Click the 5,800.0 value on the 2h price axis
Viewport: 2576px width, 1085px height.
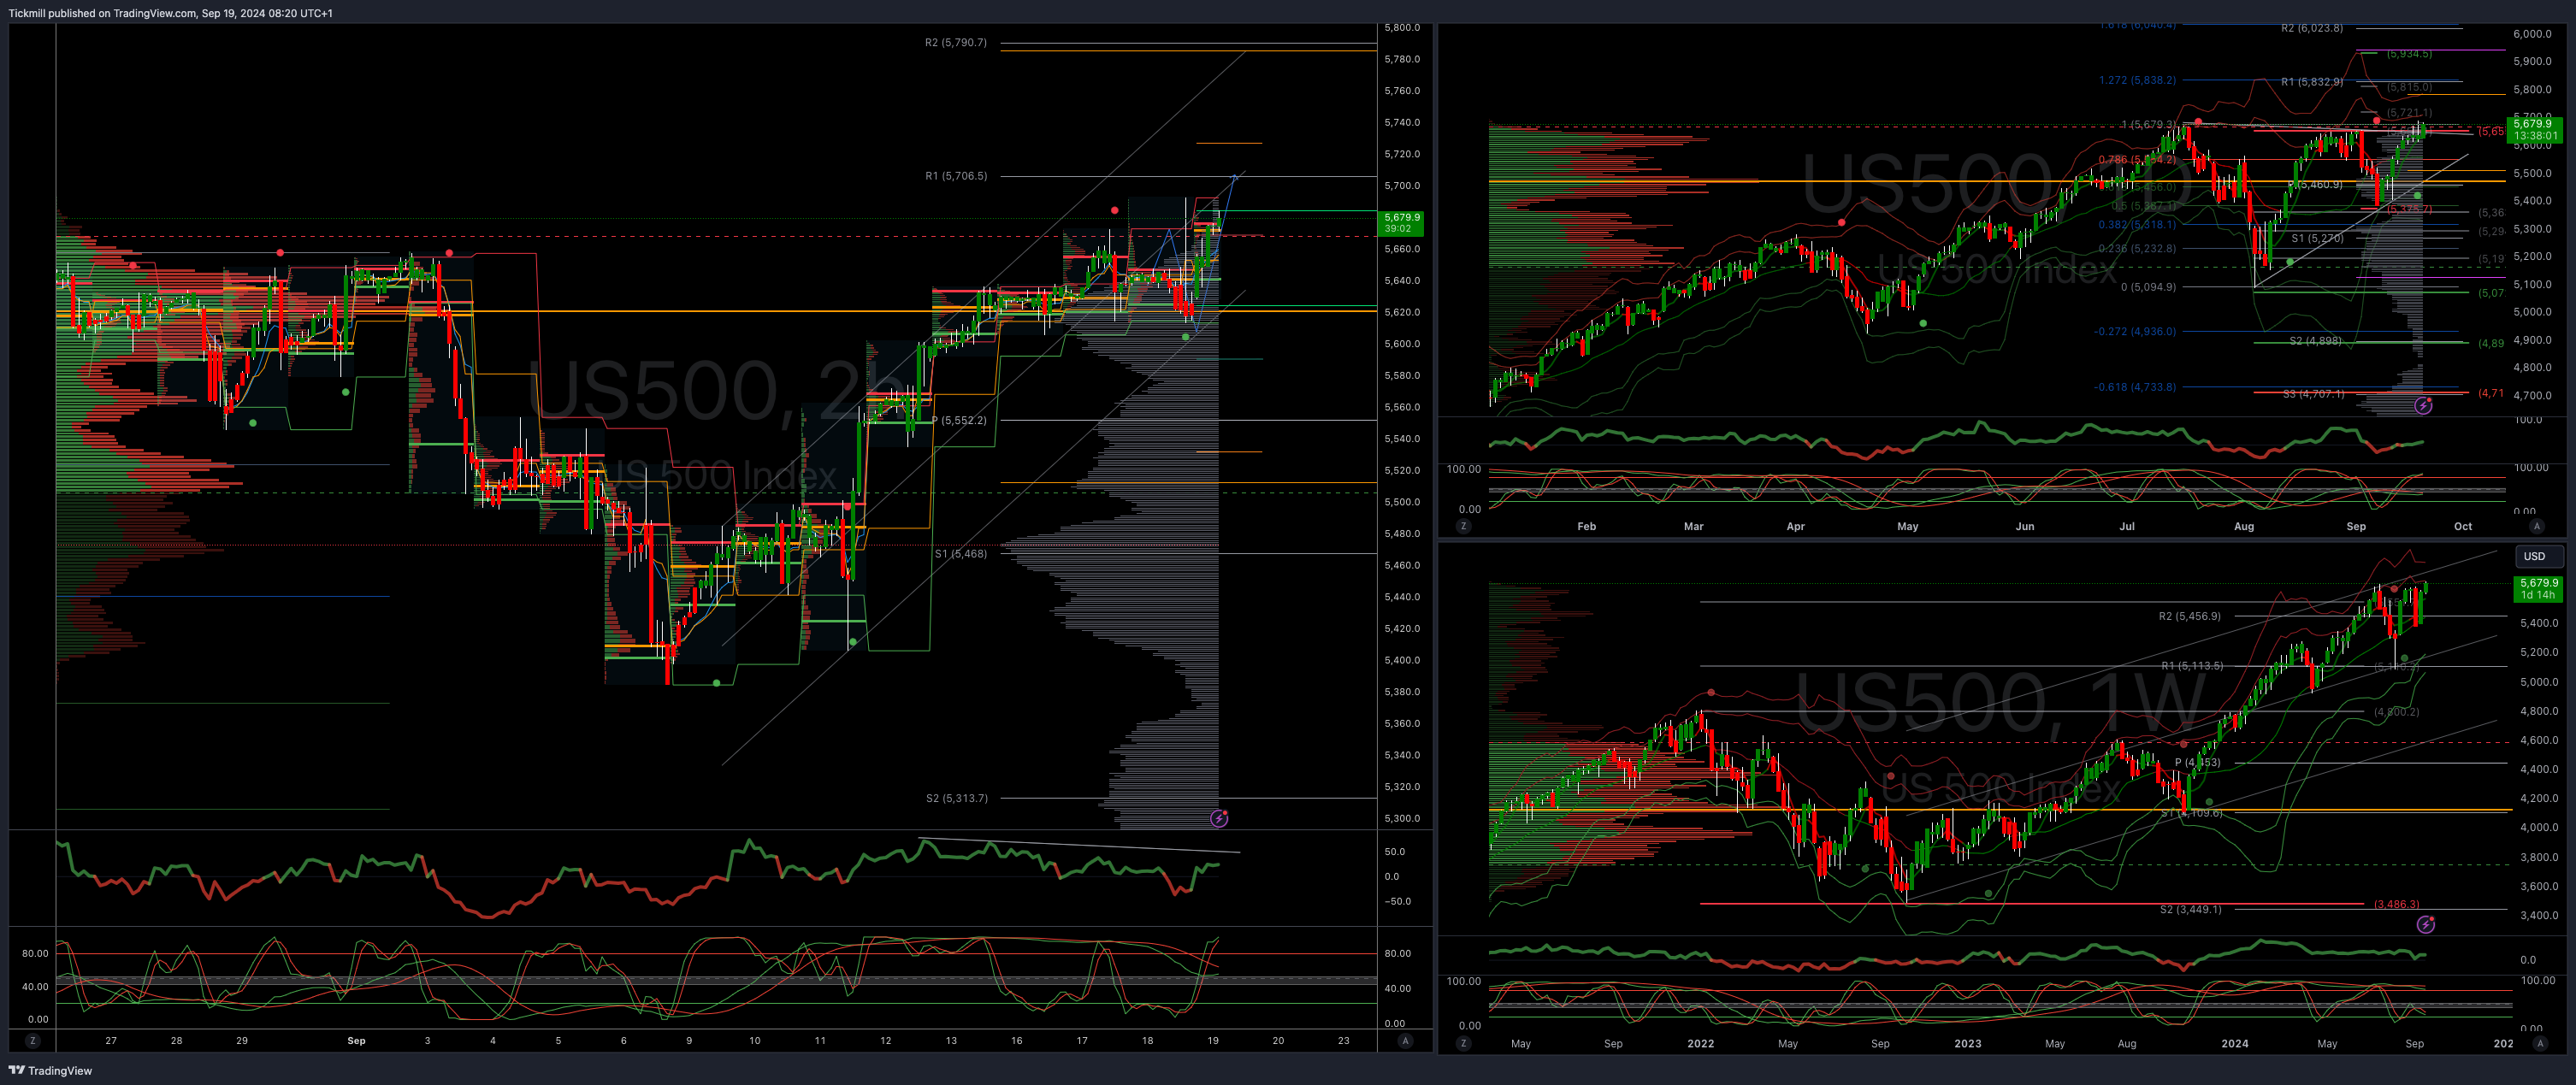point(1402,27)
